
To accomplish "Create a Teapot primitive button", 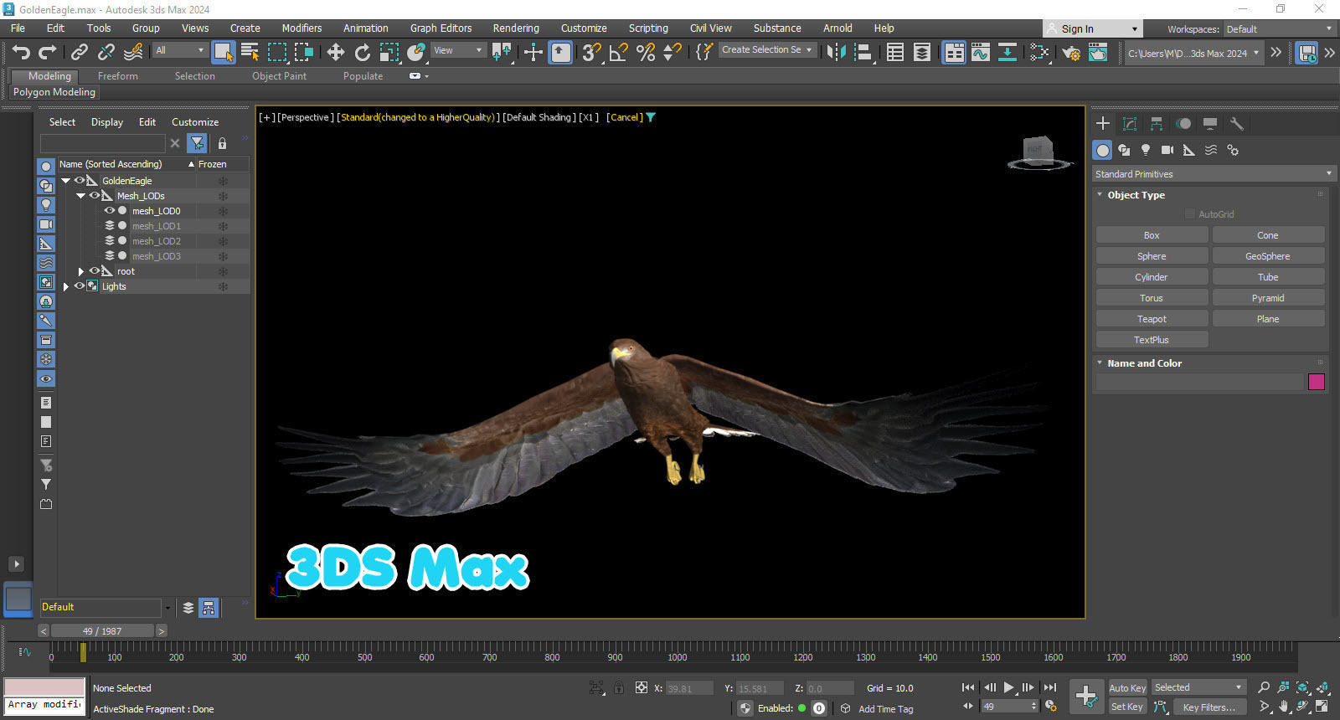I will 1152,318.
